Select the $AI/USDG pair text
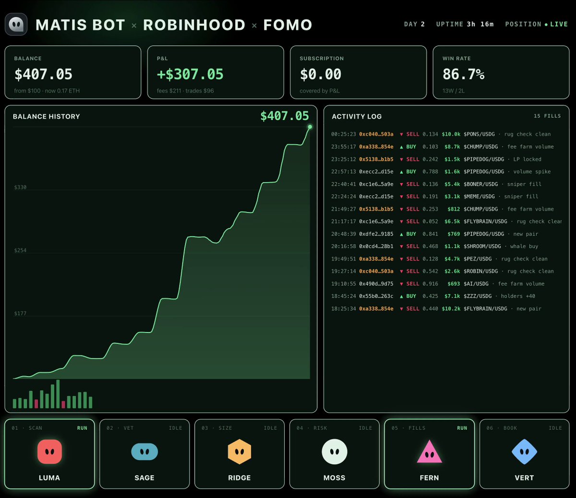 point(476,284)
